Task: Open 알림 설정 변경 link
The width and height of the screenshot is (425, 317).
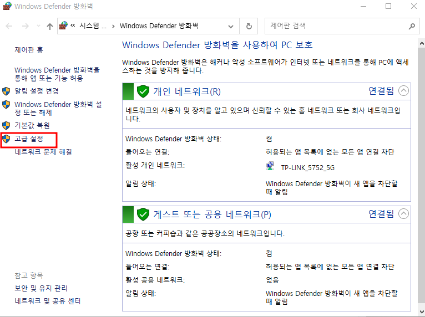Action: click(x=36, y=91)
